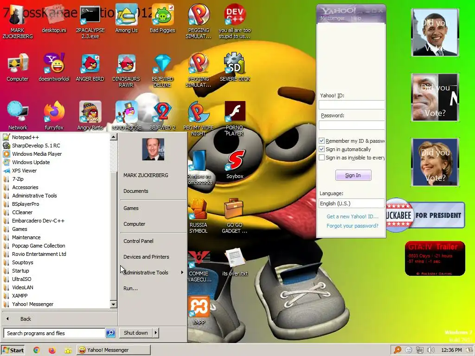Open the Among Us desktop shortcut
Screen dimensions: 475x356
click(126, 19)
